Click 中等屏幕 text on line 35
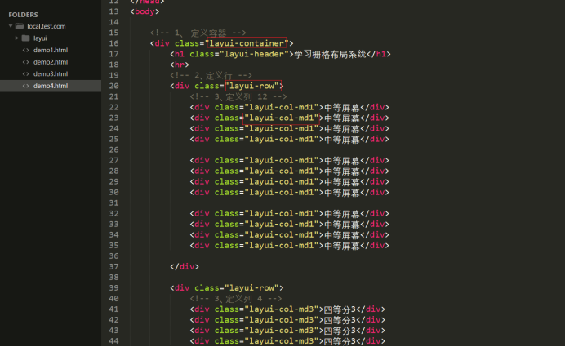565x347 pixels. click(342, 246)
